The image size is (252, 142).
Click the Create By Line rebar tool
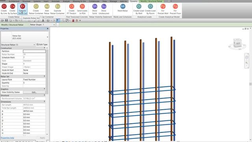coord(4,9)
